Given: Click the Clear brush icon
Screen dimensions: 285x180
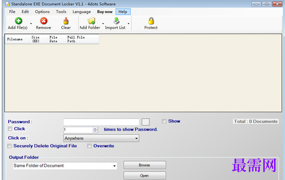Looking at the screenshot, I should point(66,21).
